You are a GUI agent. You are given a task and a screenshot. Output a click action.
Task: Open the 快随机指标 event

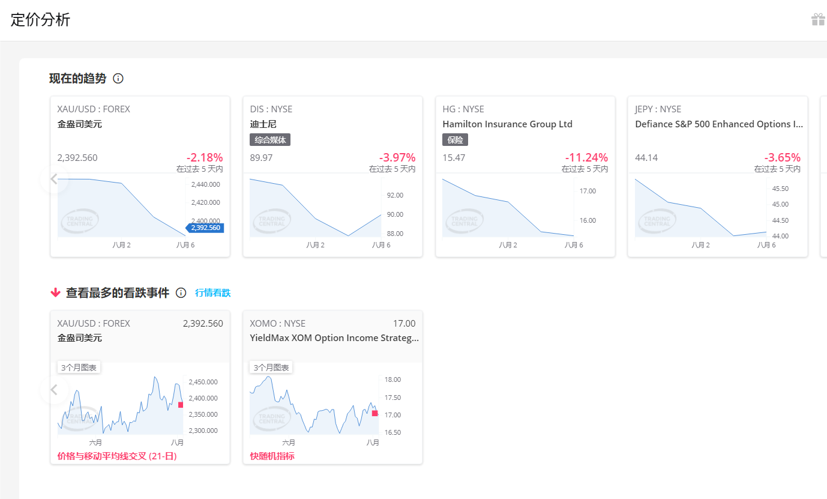[x=272, y=456]
